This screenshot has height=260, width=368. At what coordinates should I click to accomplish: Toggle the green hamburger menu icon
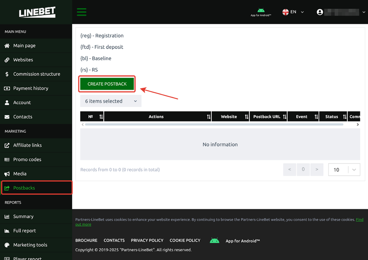click(81, 12)
